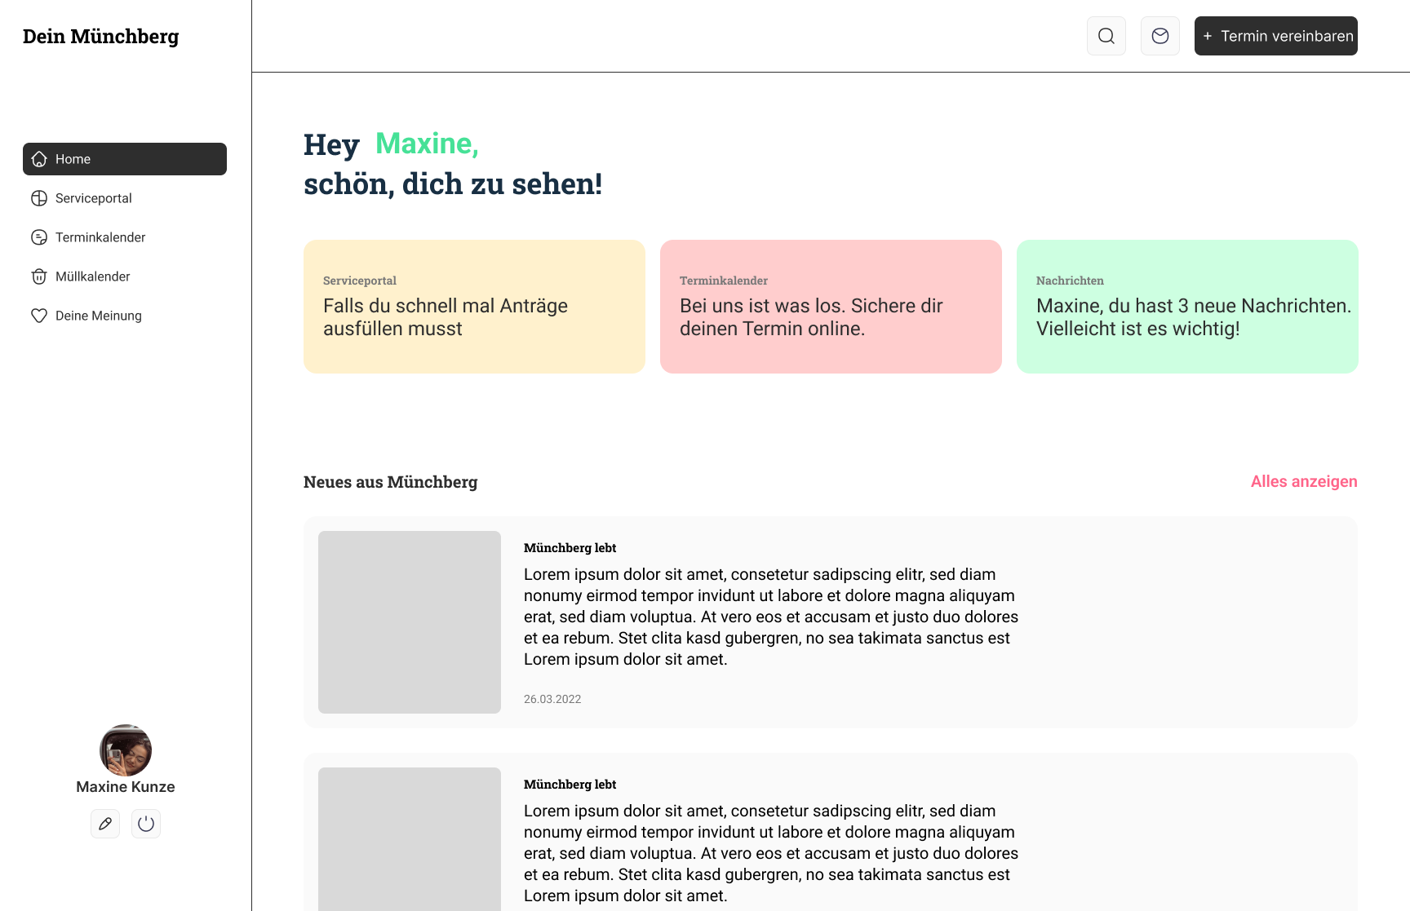Open the mail envelope icon
This screenshot has width=1410, height=911.
coord(1159,36)
